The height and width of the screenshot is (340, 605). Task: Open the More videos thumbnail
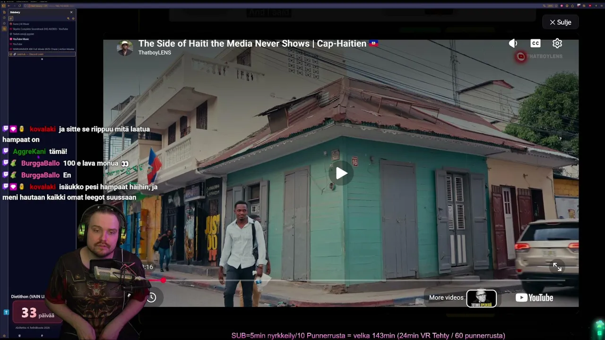point(482,298)
